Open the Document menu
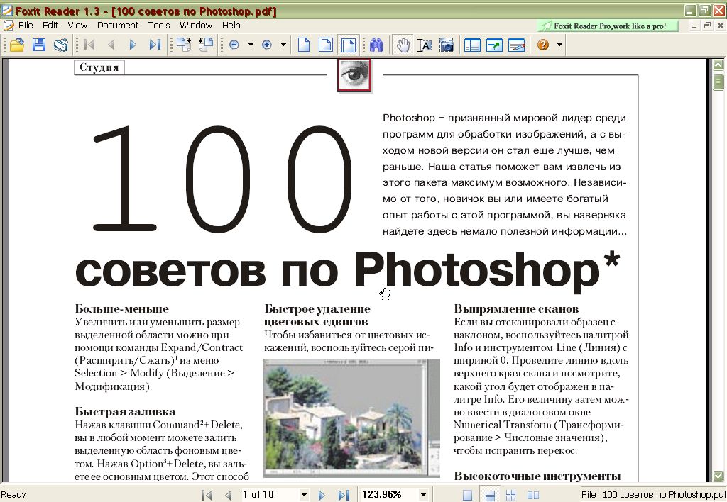 click(118, 25)
